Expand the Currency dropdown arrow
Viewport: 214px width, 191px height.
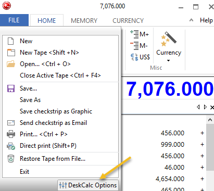pyautogui.click(x=168, y=60)
